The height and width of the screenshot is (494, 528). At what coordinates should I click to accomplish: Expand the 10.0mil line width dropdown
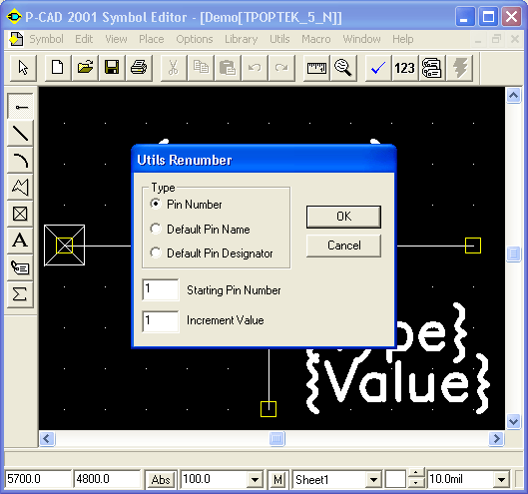(x=501, y=479)
